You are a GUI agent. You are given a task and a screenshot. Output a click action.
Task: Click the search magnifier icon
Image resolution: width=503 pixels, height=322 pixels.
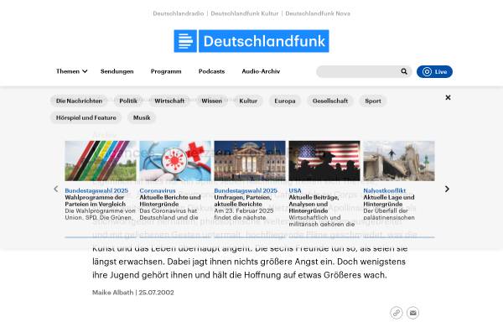[x=404, y=71]
